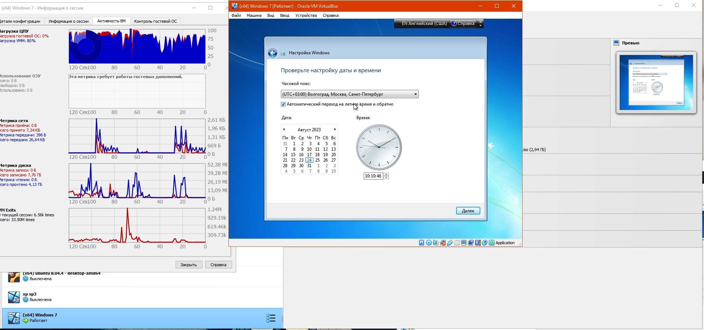Increase time with the up spinner arrow
This screenshot has width=704, height=330.
tap(386, 175)
